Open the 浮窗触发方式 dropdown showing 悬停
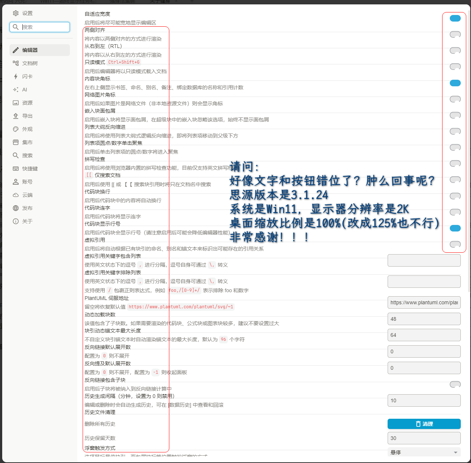This screenshot has width=471, height=463. (x=424, y=452)
